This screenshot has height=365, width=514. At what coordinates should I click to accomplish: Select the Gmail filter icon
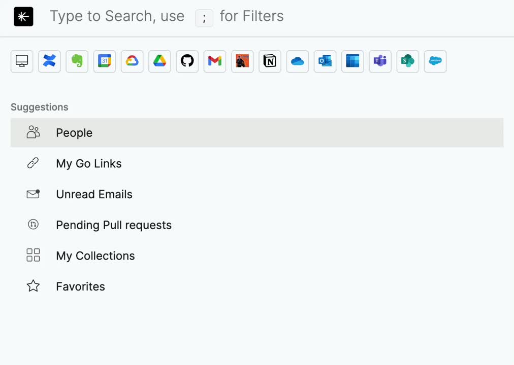214,61
